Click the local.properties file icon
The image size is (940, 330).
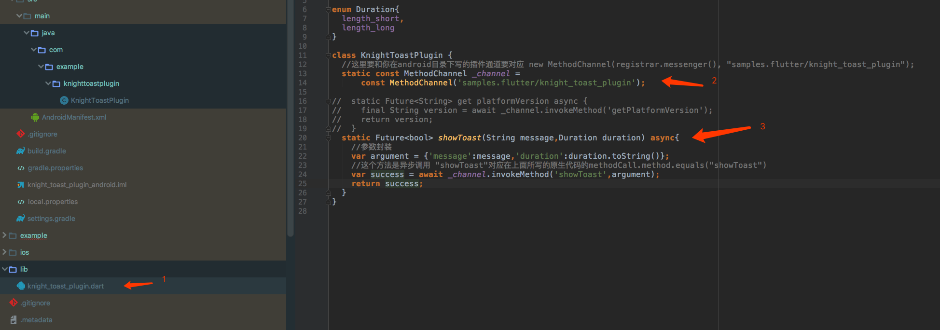tap(20, 202)
